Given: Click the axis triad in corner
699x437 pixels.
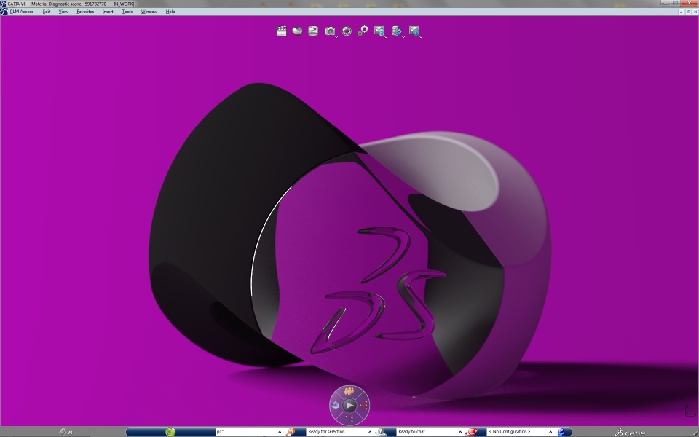Looking at the screenshot, I should tap(690, 411).
